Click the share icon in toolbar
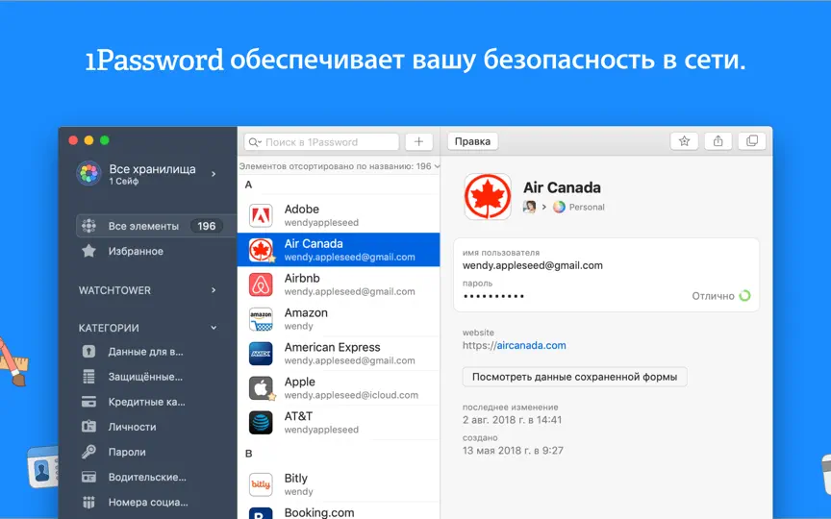The height and width of the screenshot is (519, 831). tap(718, 141)
